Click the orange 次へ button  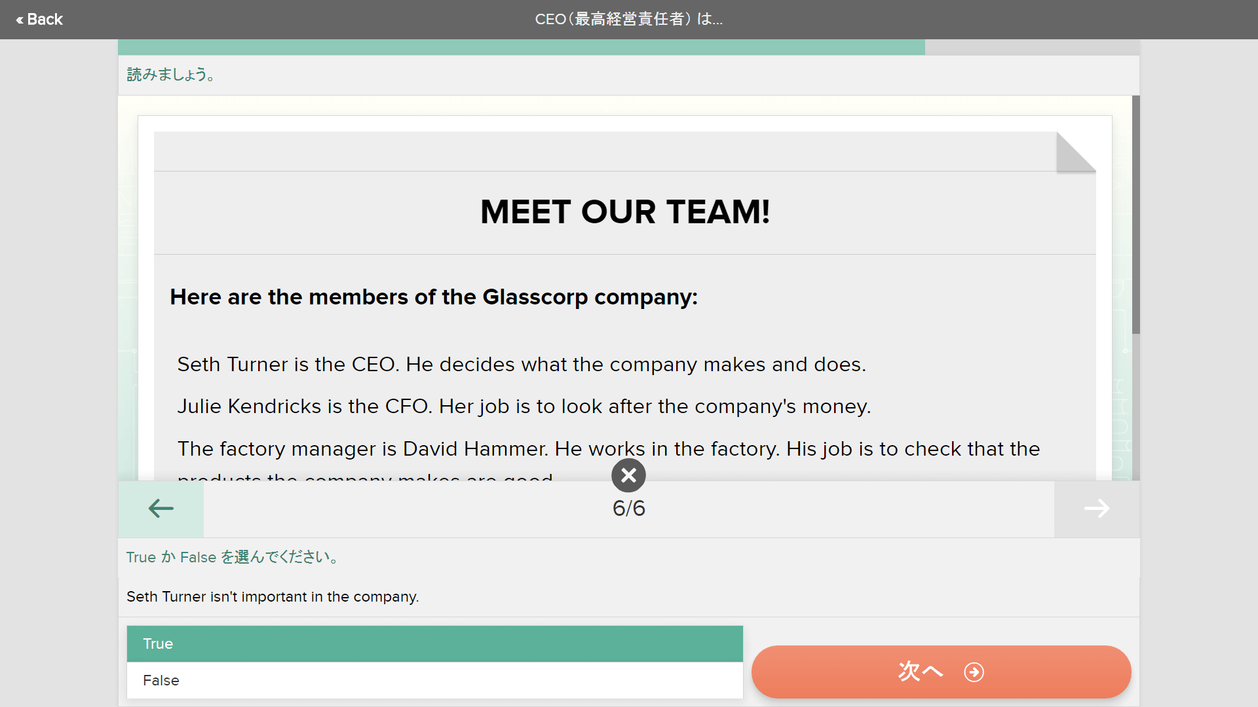(x=942, y=672)
